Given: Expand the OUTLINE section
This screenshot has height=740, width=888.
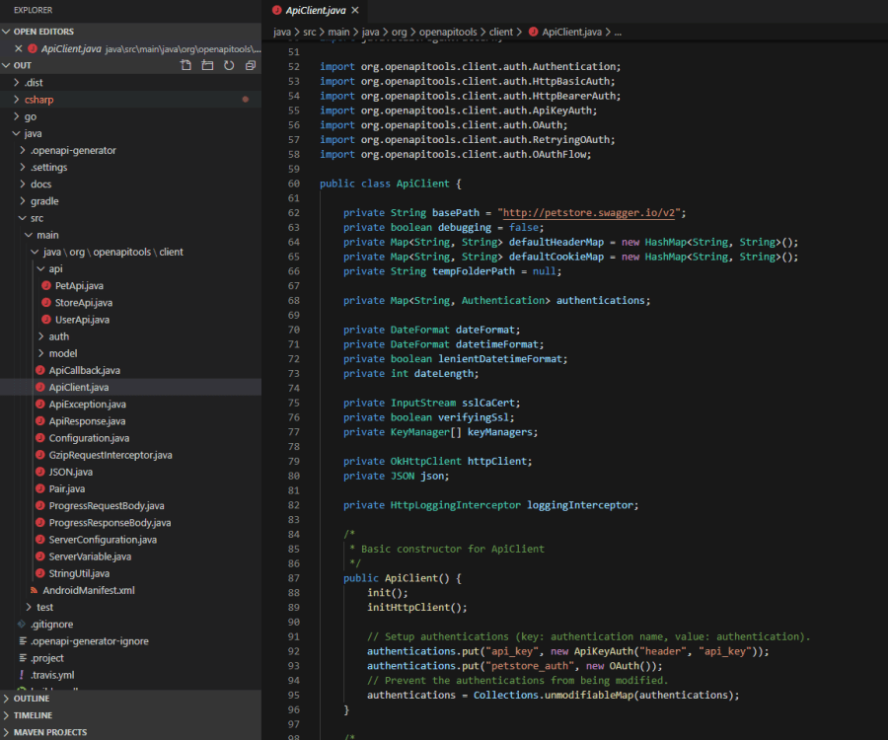Looking at the screenshot, I should (32, 699).
